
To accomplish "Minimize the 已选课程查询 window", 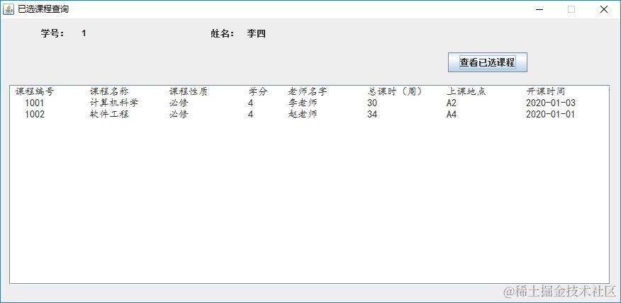I will coord(539,9).
